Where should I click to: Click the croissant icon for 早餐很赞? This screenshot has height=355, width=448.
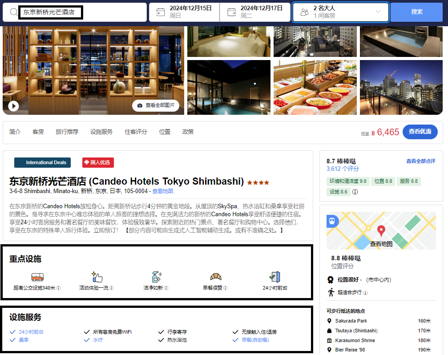point(216,276)
